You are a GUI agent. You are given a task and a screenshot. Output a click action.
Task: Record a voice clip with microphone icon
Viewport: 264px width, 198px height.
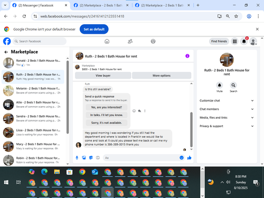[77, 158]
